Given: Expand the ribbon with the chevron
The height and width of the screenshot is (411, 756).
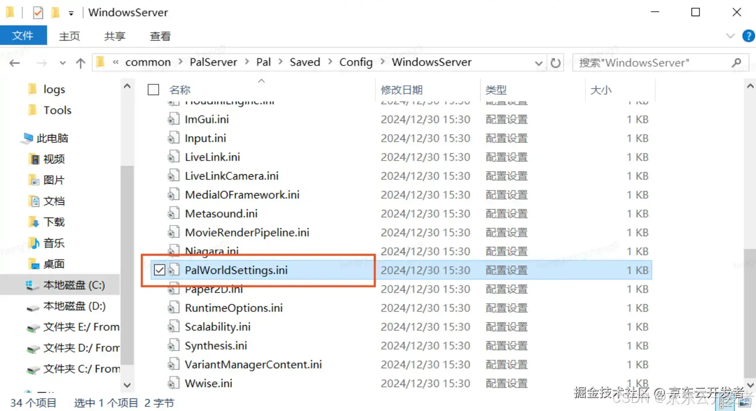Looking at the screenshot, I should pos(731,36).
